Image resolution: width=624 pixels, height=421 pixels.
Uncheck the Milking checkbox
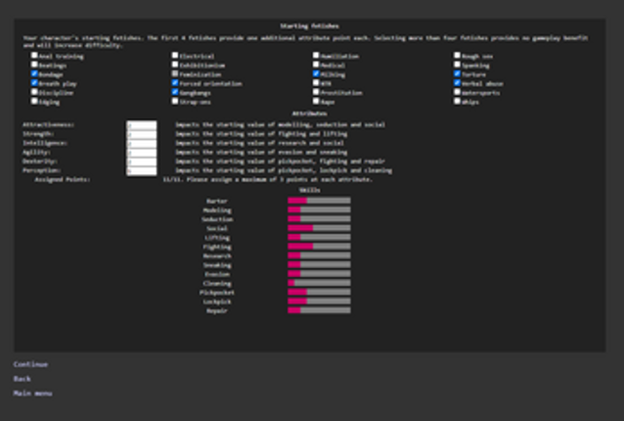tap(316, 73)
